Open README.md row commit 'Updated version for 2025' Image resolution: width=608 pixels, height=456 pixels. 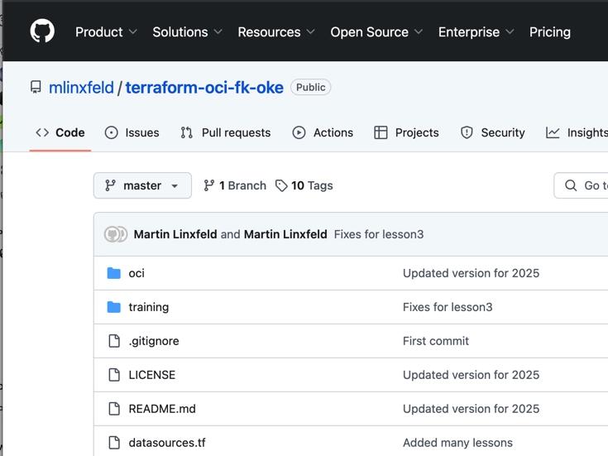(472, 408)
